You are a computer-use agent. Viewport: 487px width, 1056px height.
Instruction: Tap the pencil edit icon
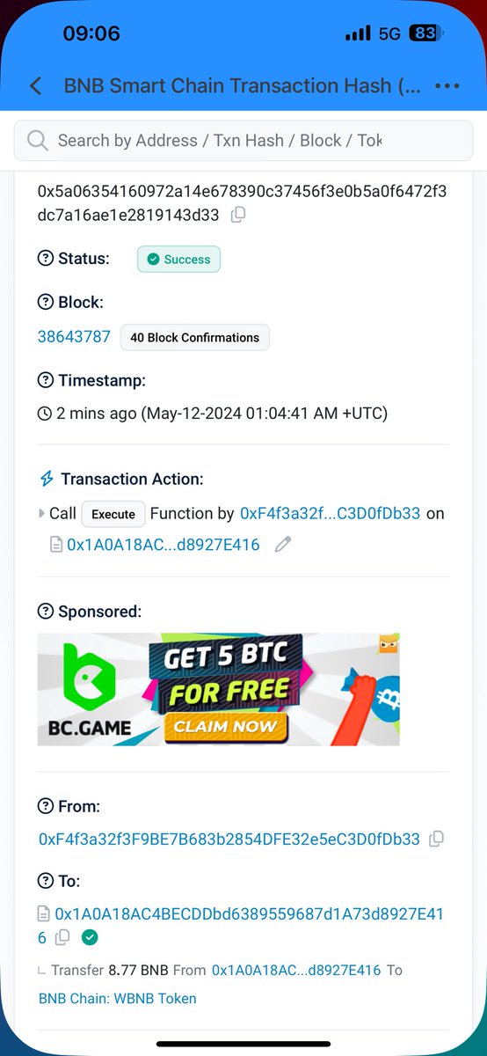tap(282, 545)
